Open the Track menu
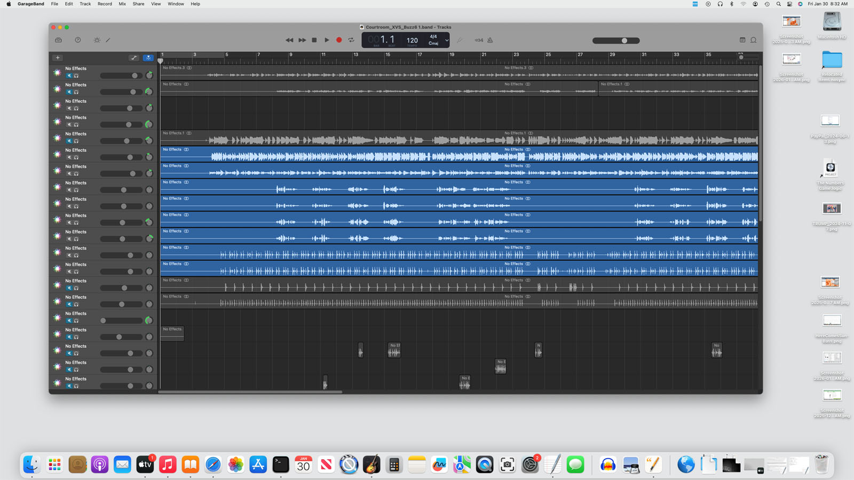854x480 pixels. click(85, 4)
